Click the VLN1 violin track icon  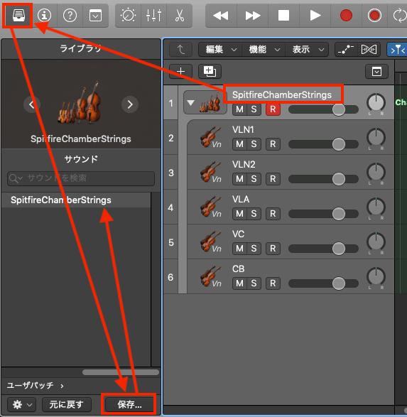tap(210, 137)
